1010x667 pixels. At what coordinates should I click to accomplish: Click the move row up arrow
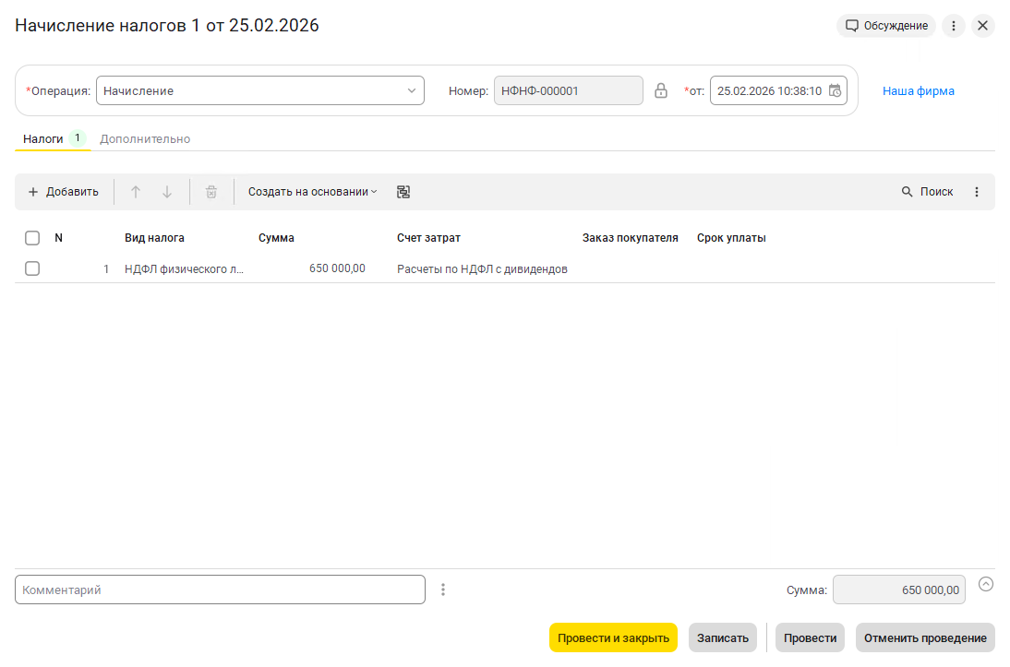tap(136, 192)
